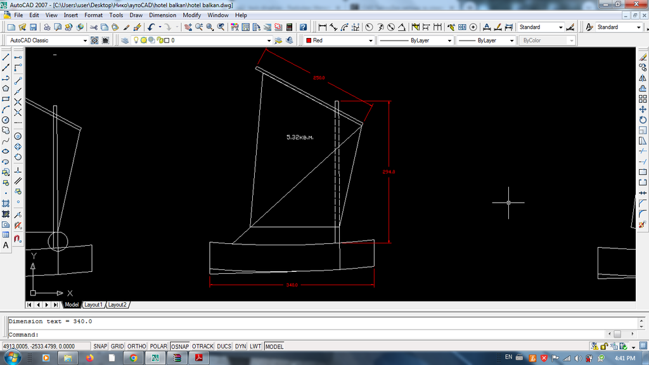Click the Undo arrow icon
The height and width of the screenshot is (365, 649).
click(150, 27)
